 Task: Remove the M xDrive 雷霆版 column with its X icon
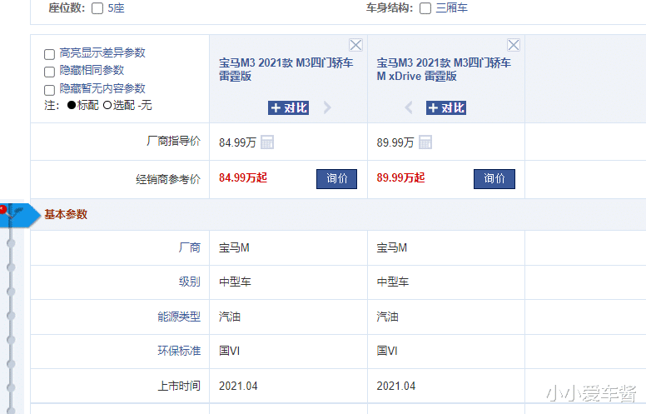pos(514,45)
